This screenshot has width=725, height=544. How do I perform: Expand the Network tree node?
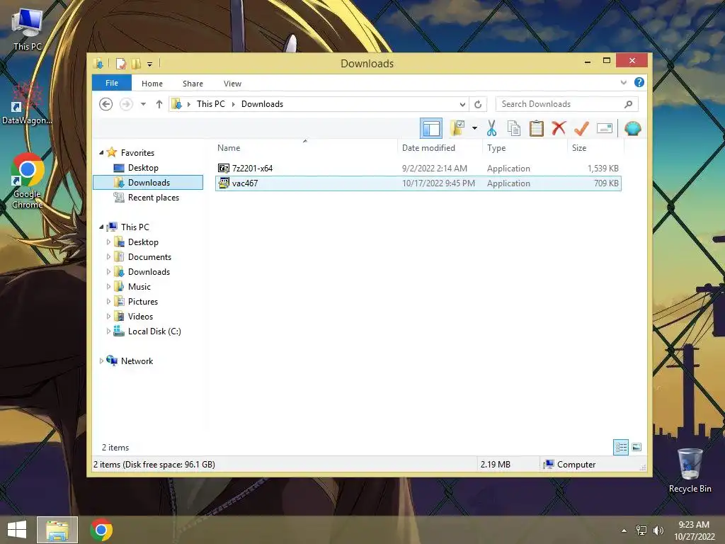[101, 361]
